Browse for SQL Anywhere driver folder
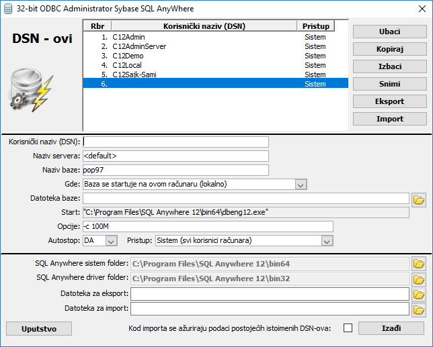 (x=420, y=279)
